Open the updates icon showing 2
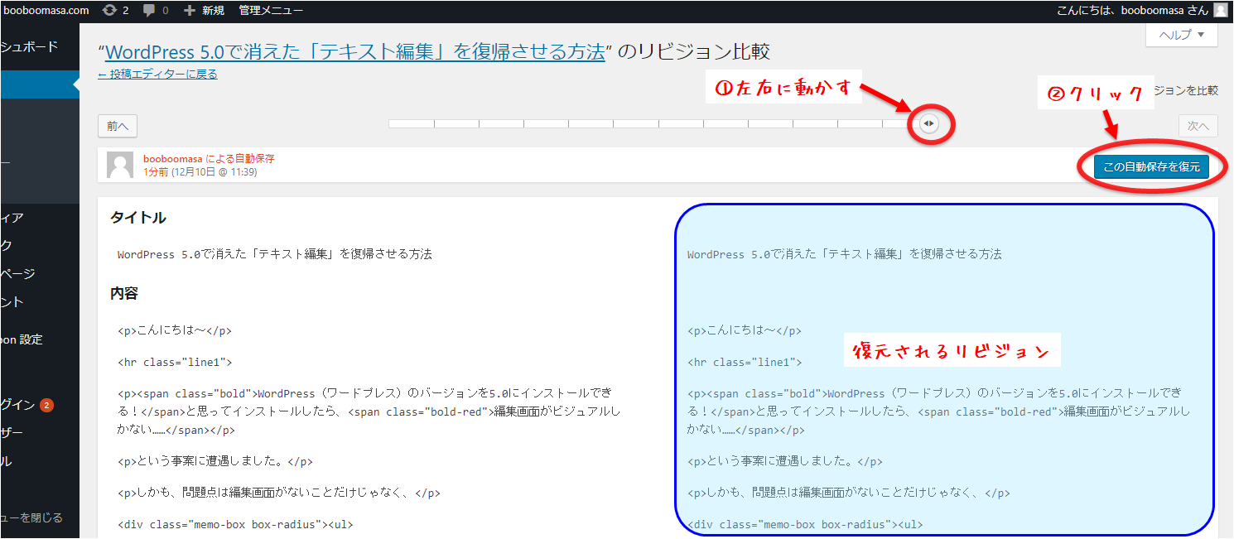This screenshot has width=1234, height=539. 114,11
